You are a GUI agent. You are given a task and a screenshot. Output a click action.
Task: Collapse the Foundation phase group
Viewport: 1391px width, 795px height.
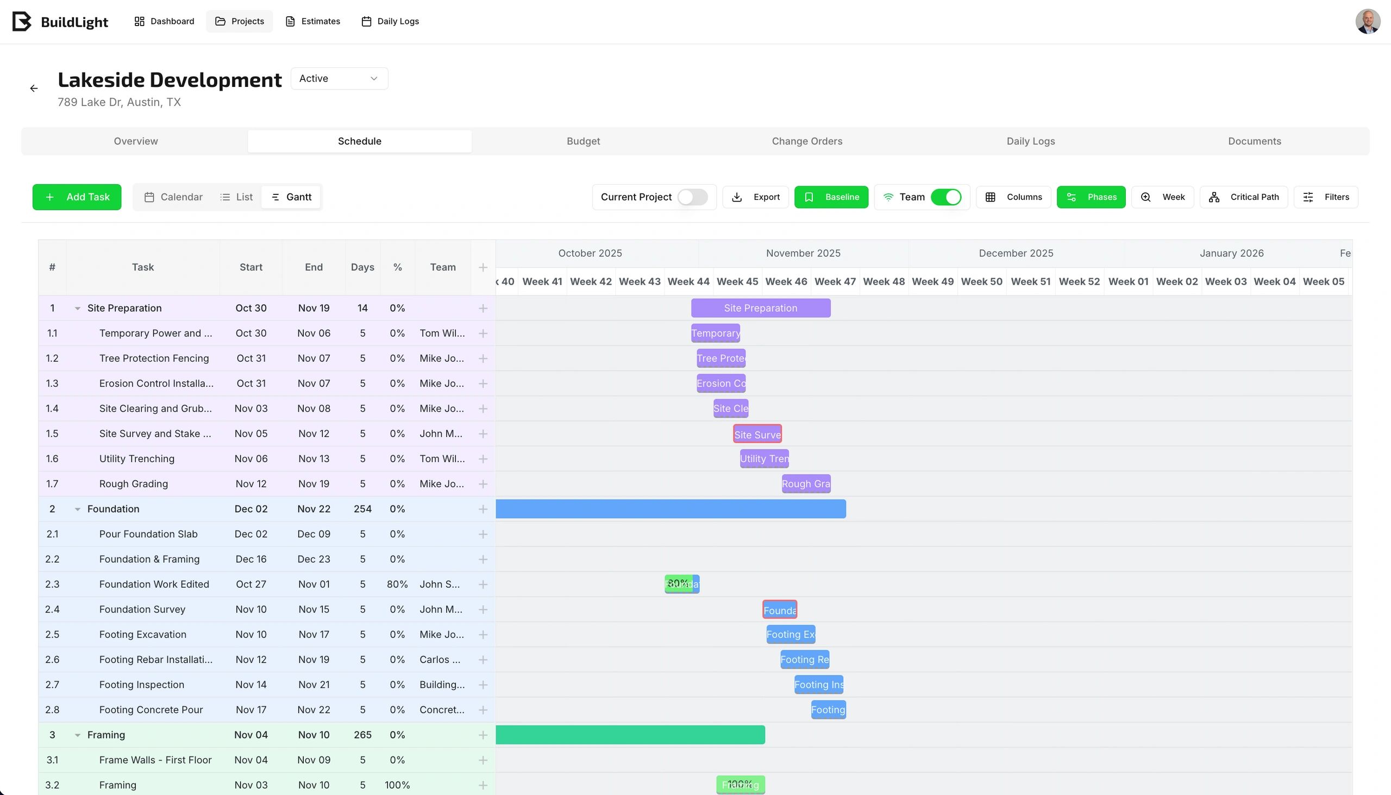78,509
